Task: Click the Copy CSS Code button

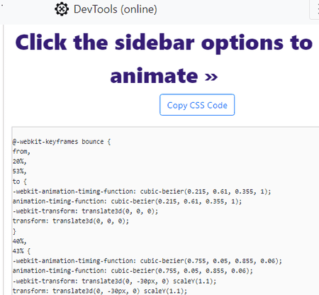Action: [x=197, y=105]
